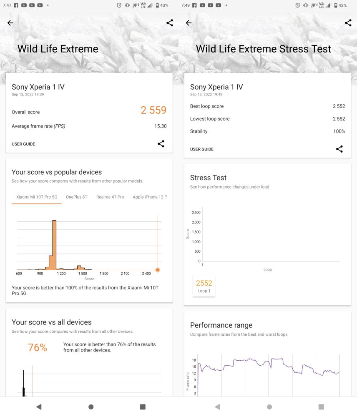Tap Sony Xperia 1 IV dated 19:39

click(x=38, y=87)
